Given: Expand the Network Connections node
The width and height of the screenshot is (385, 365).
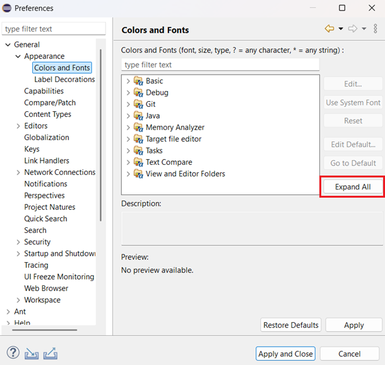Looking at the screenshot, I should click(18, 172).
